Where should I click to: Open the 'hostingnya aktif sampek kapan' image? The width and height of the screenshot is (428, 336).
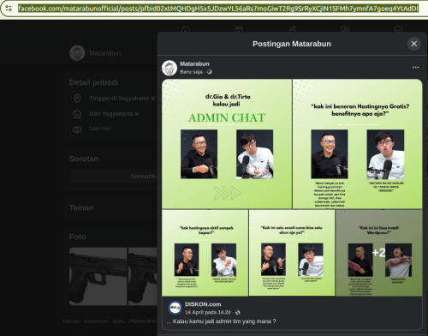(x=205, y=253)
